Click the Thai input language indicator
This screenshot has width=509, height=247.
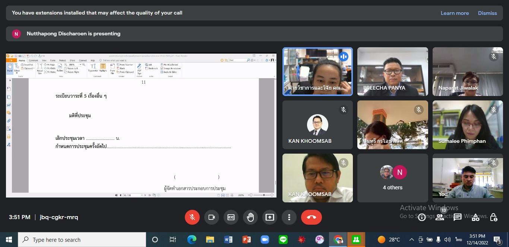point(458,240)
